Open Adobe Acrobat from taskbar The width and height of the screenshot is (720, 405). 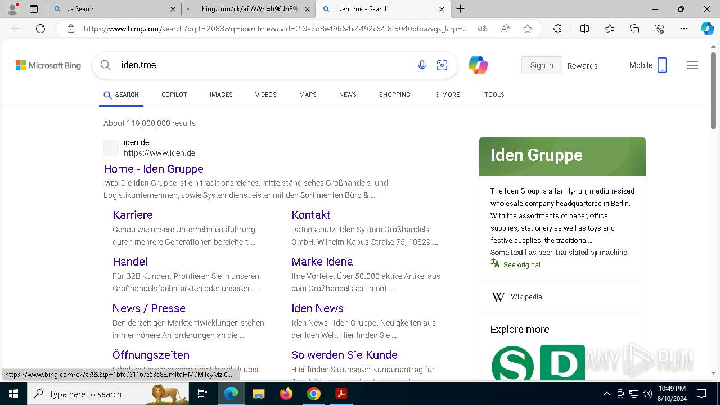[341, 394]
